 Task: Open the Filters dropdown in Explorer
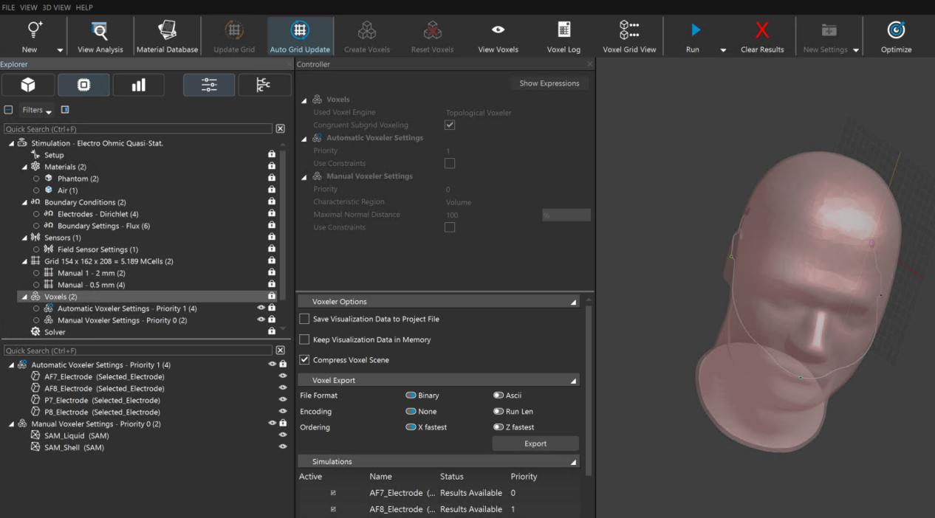point(37,110)
